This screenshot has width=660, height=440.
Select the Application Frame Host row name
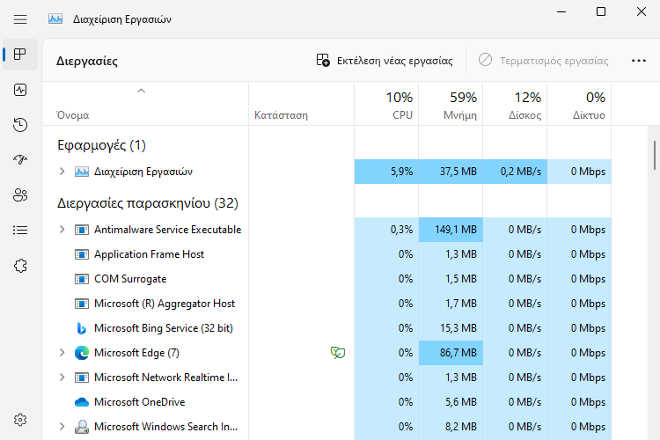[x=149, y=254]
